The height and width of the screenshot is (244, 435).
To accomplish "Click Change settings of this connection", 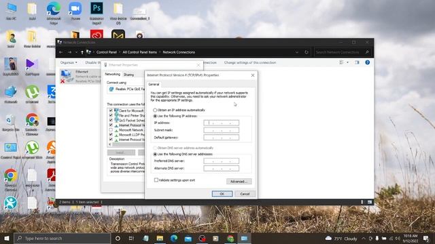I will coord(250,62).
